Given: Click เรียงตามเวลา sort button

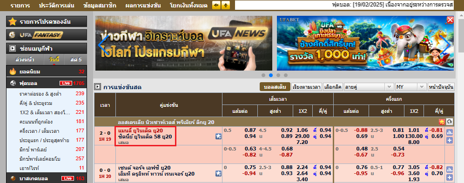Looking at the screenshot, I should pyautogui.click(x=307, y=87).
